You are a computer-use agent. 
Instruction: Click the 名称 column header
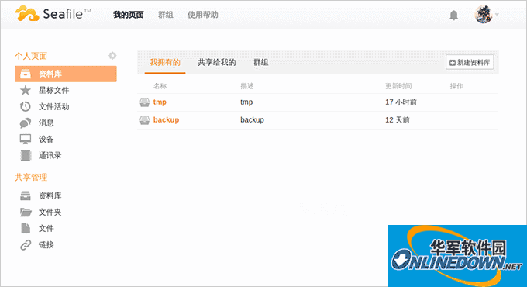point(160,86)
